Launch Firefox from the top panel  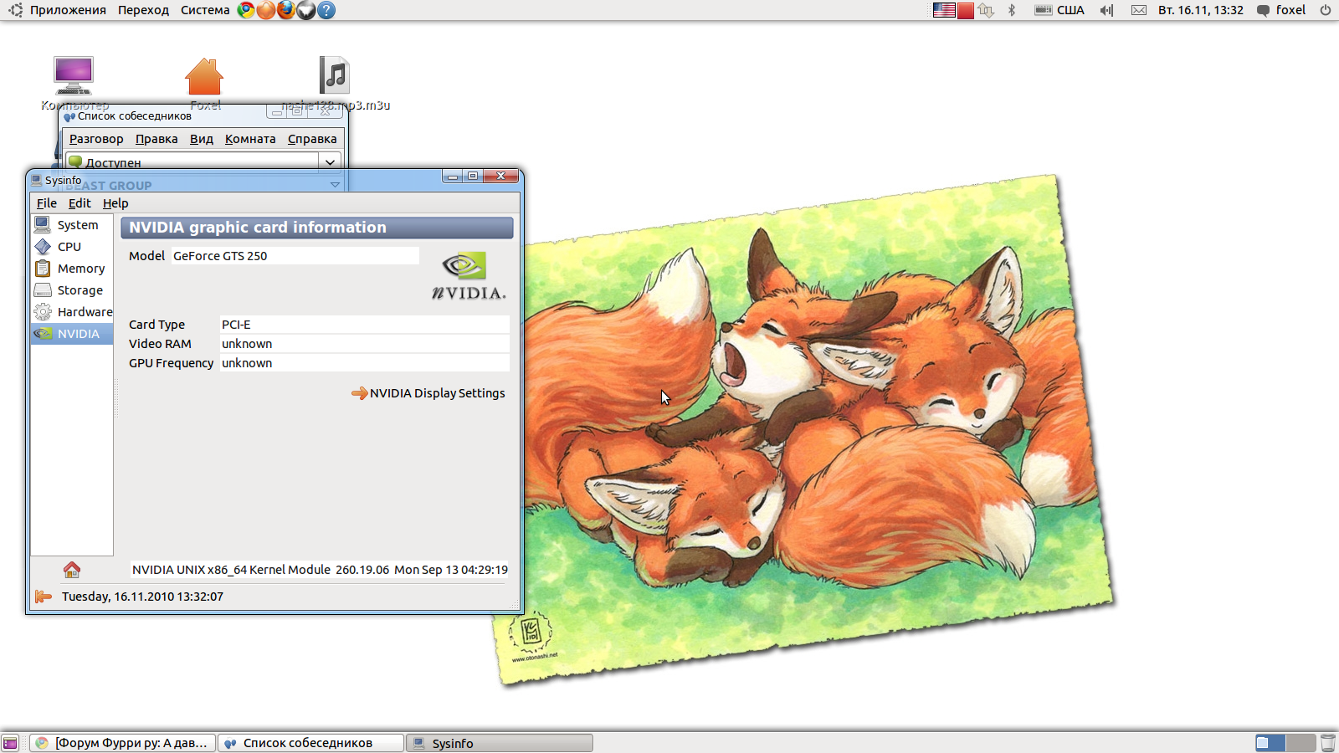(x=286, y=10)
